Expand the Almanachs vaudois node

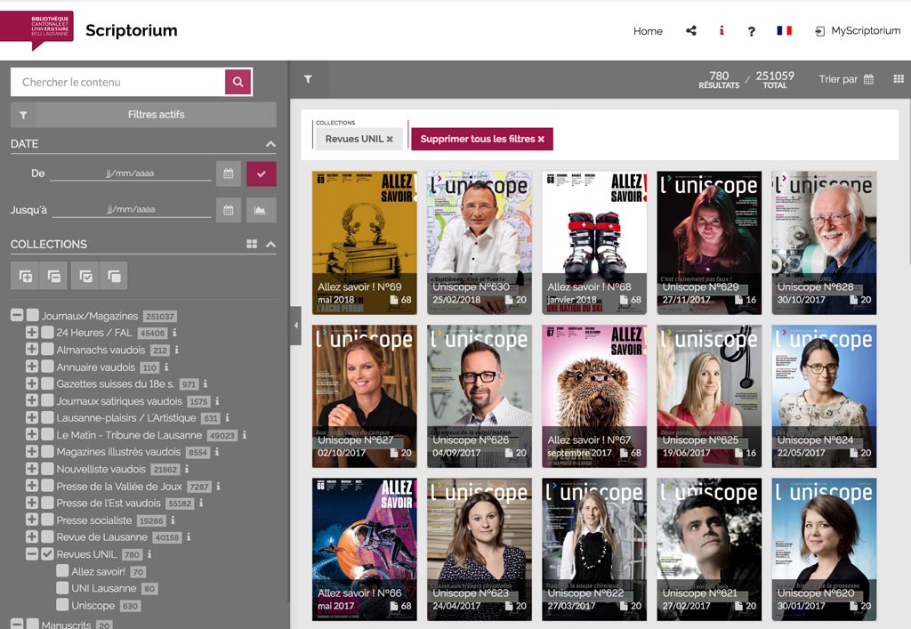32,350
